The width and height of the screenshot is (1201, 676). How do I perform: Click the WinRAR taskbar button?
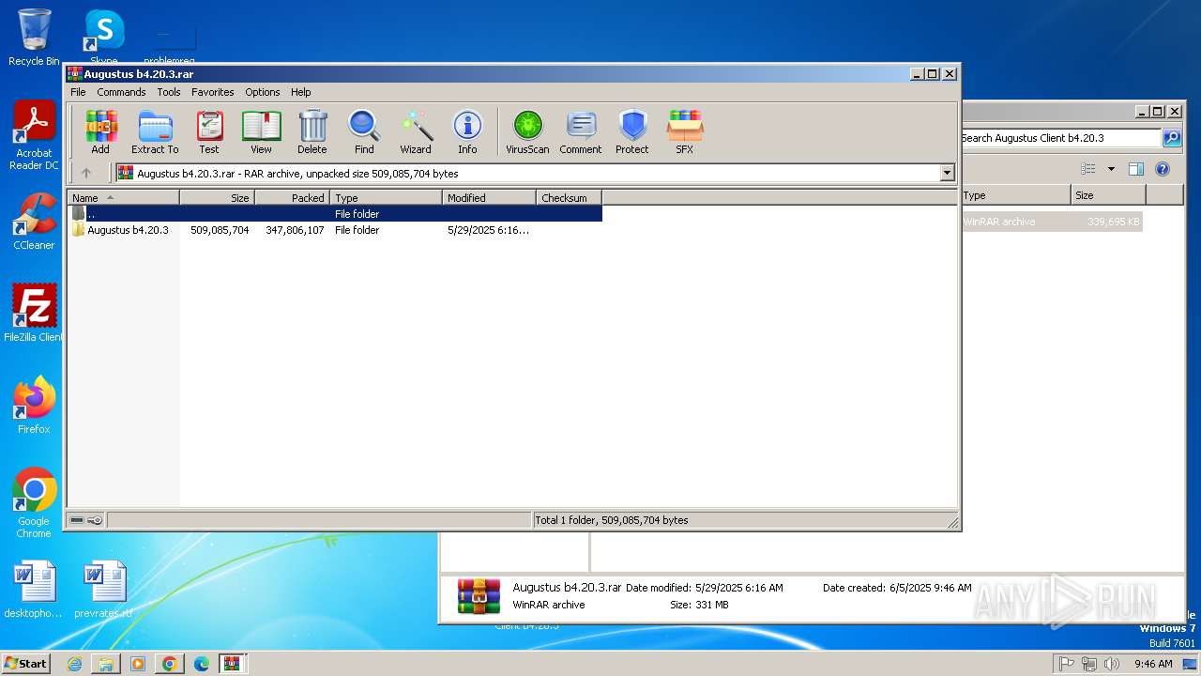point(233,664)
